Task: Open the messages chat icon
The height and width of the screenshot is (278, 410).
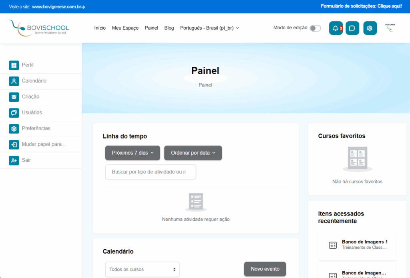Action: 352,28
